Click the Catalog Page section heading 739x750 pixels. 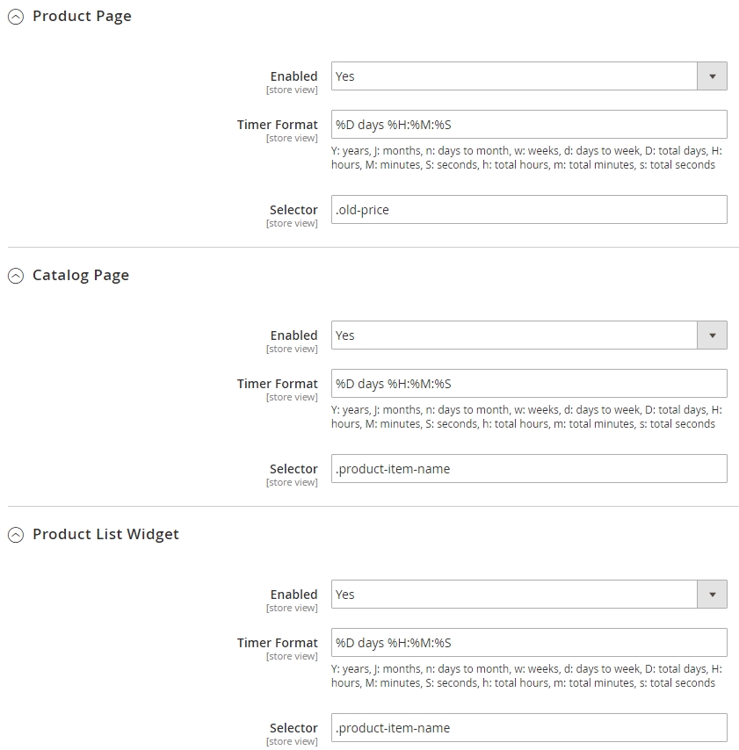click(x=81, y=276)
